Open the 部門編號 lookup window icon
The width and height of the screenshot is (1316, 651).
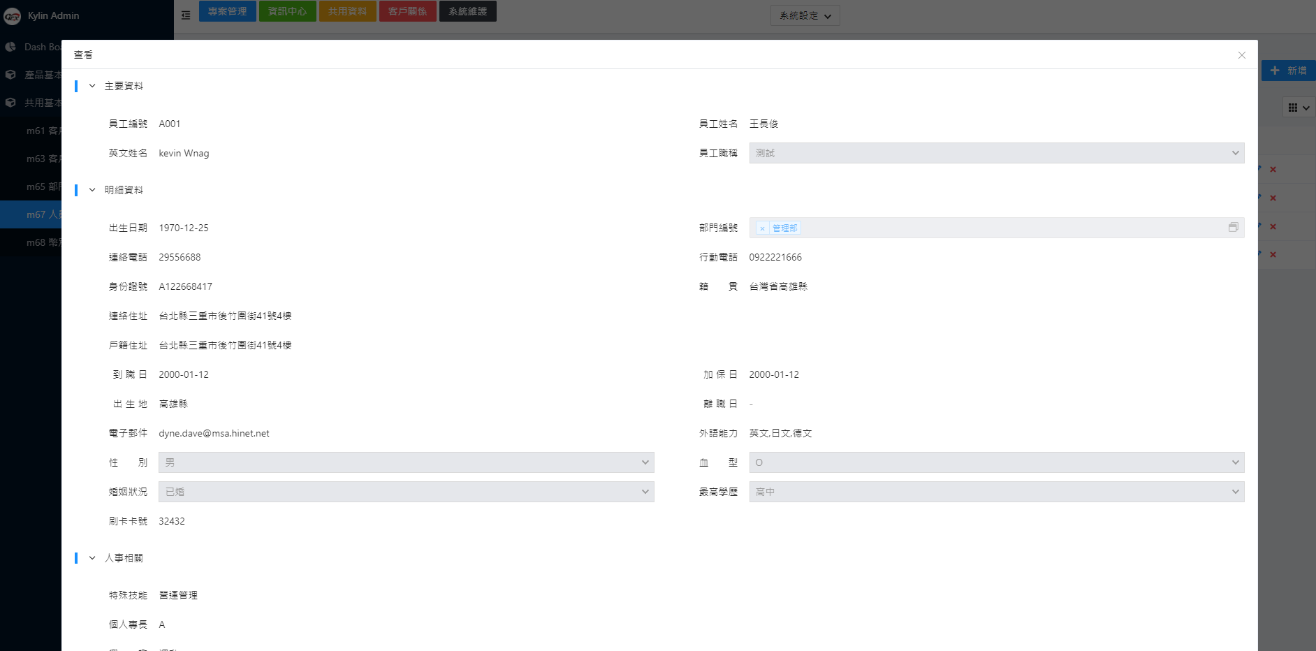click(1233, 228)
